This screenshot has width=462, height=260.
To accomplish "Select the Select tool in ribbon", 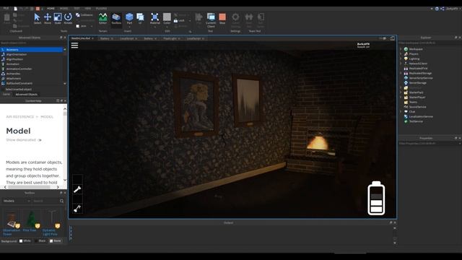I will click(37, 18).
